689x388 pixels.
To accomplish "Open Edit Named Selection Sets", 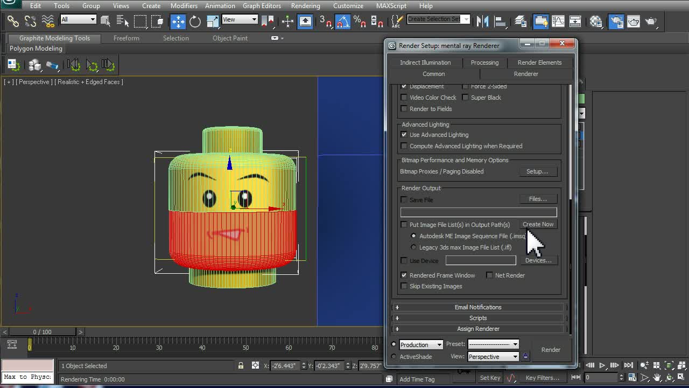I will click(397, 22).
